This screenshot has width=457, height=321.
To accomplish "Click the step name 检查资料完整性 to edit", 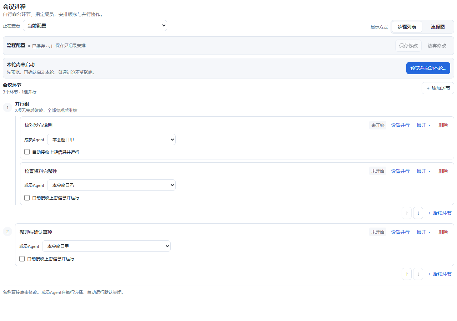I will 41,171.
